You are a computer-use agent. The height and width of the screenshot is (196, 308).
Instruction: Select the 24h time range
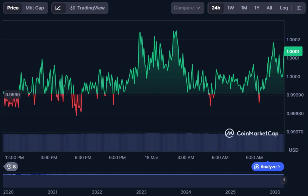pyautogui.click(x=216, y=8)
